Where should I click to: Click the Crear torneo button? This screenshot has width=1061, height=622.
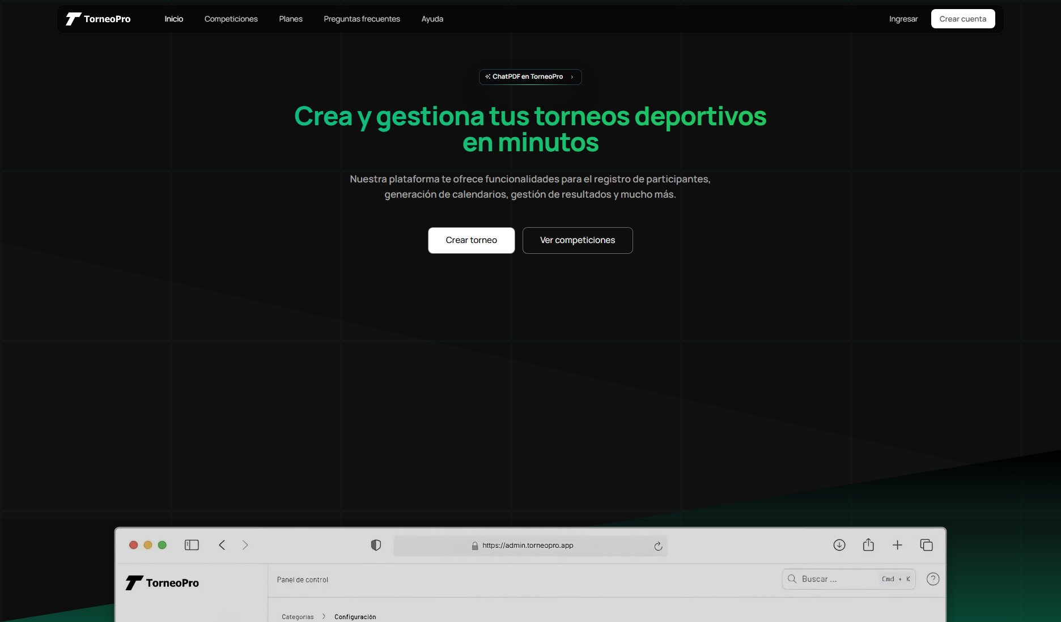coord(471,240)
